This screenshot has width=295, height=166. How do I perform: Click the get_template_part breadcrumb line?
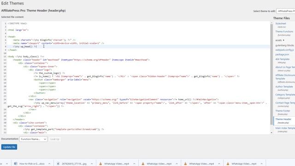[64, 129]
